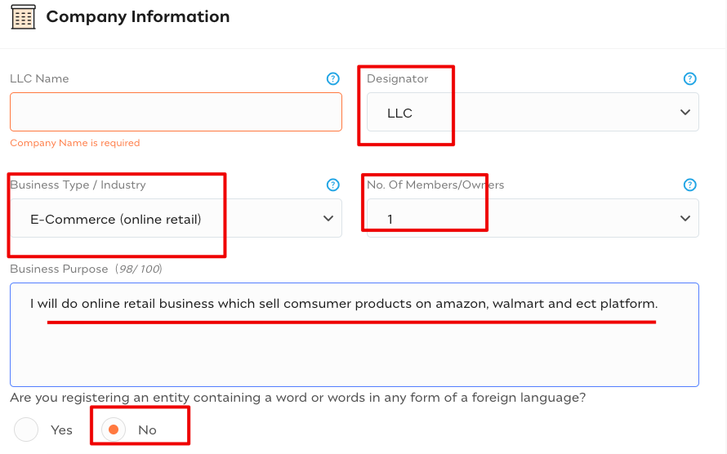Focus the empty LLC Name input field

click(x=176, y=112)
